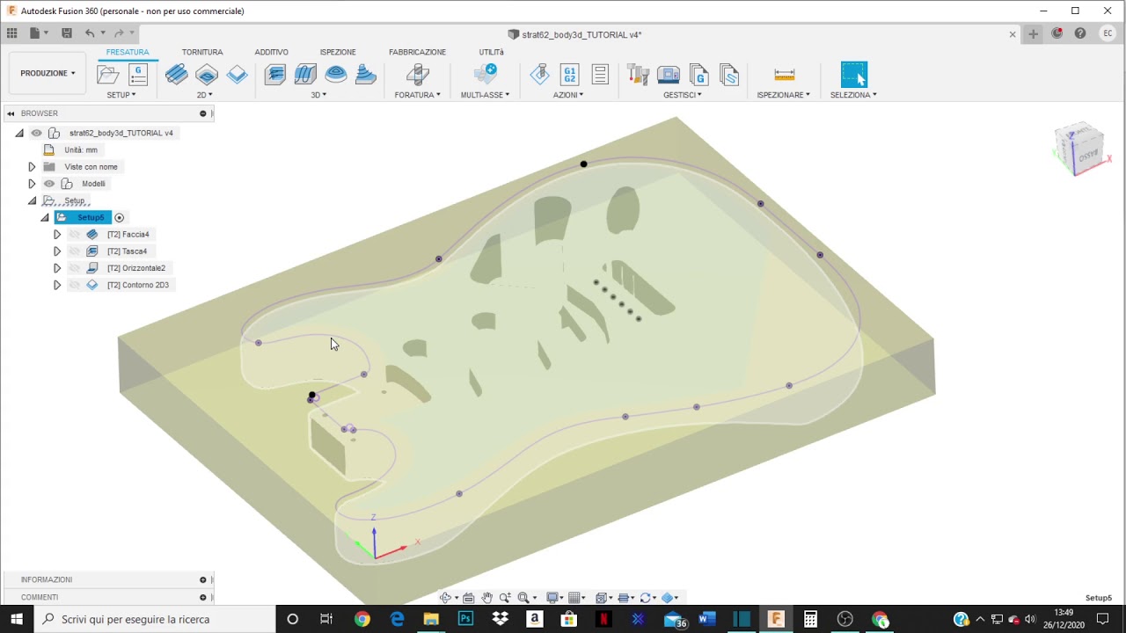Open the Machine Library icon
The height and width of the screenshot is (633, 1126).
coord(669,75)
